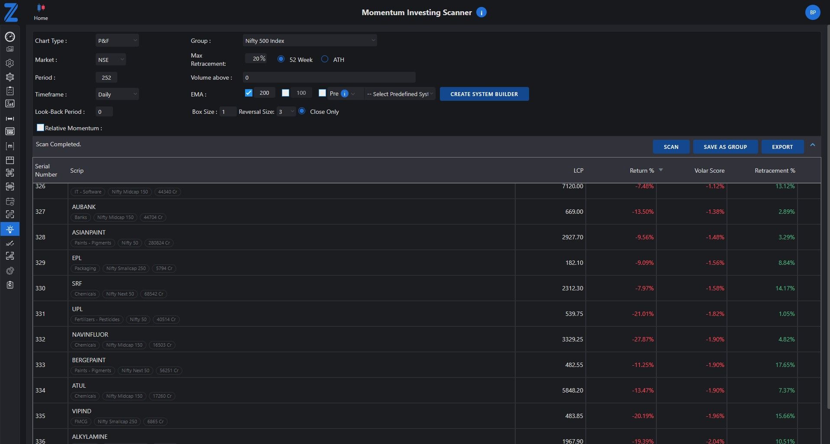Expand the Pre option dropdown arrow

(x=353, y=94)
